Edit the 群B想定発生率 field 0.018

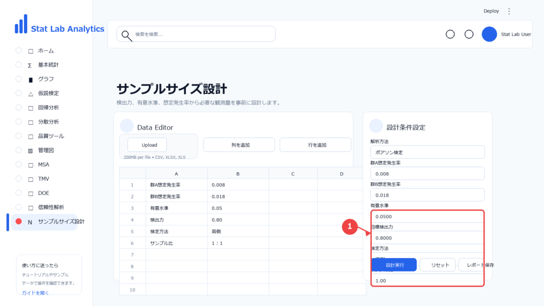tap(428, 195)
